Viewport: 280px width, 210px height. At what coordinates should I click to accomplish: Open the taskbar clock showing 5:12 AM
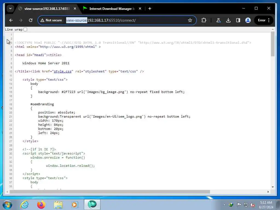[266, 205]
